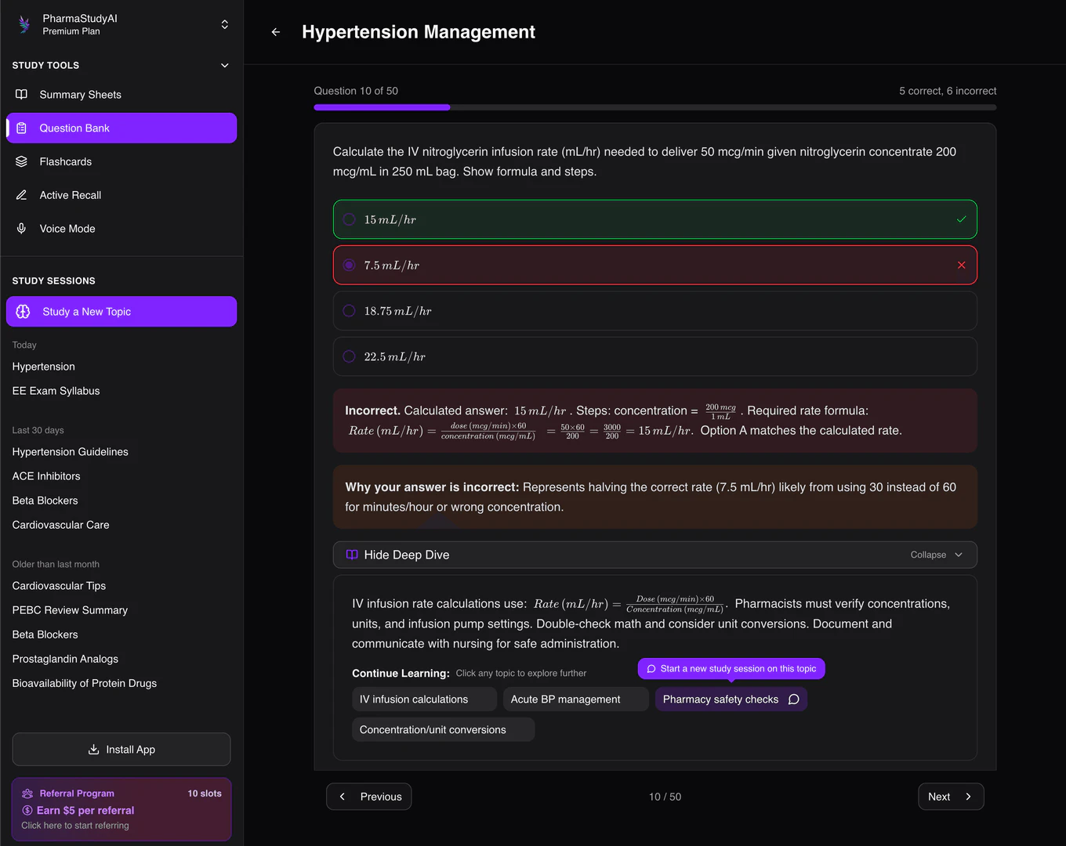The image size is (1066, 846).
Task: Click the question progress bar
Action: tap(654, 107)
